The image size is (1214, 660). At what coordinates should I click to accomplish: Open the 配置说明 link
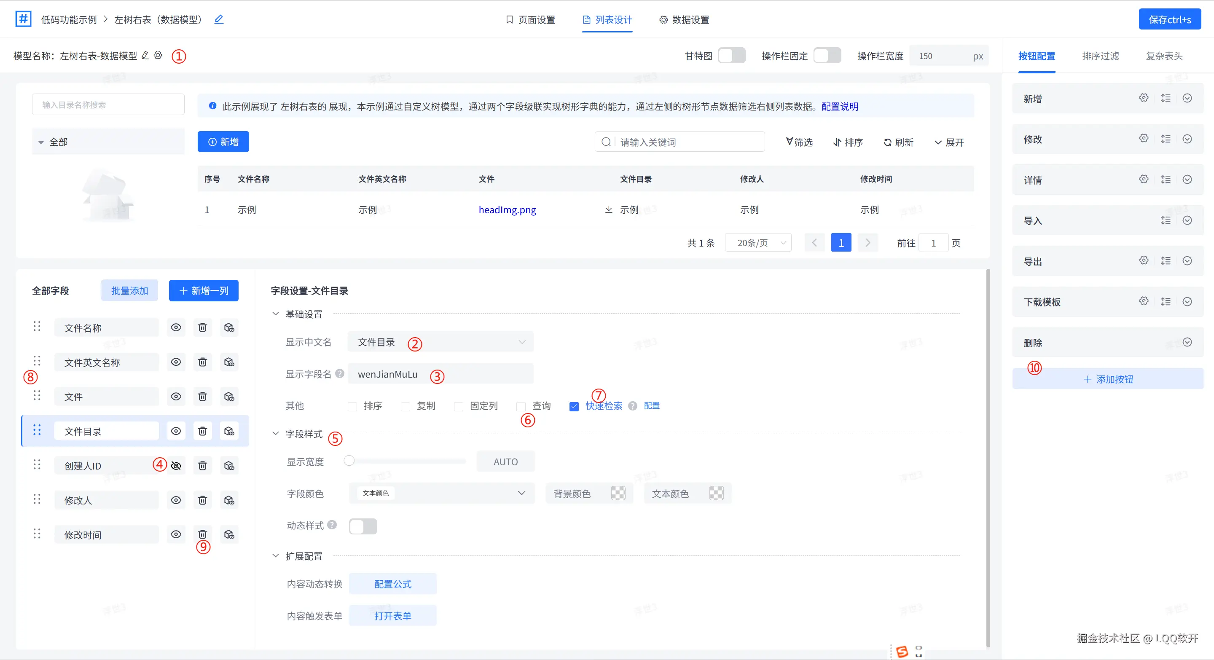pyautogui.click(x=839, y=107)
